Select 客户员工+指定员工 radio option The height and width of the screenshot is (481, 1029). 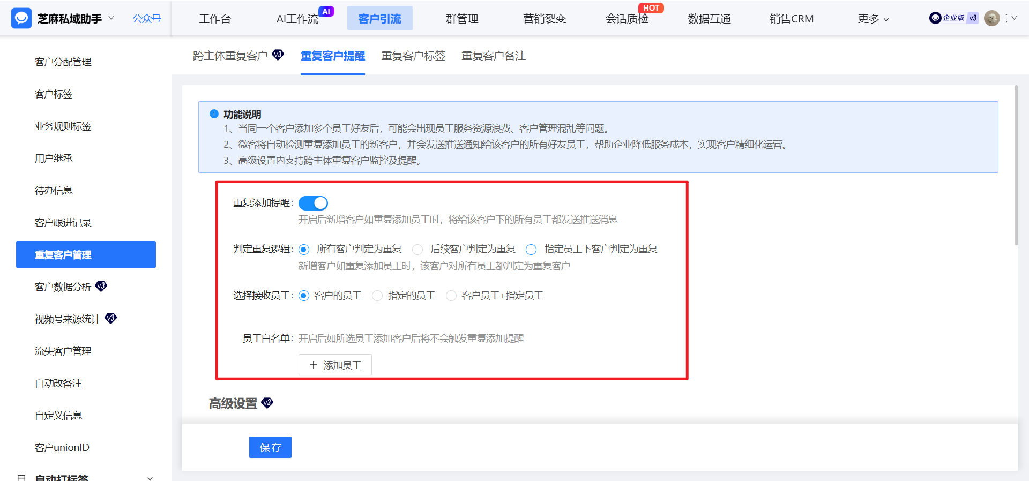coord(451,296)
